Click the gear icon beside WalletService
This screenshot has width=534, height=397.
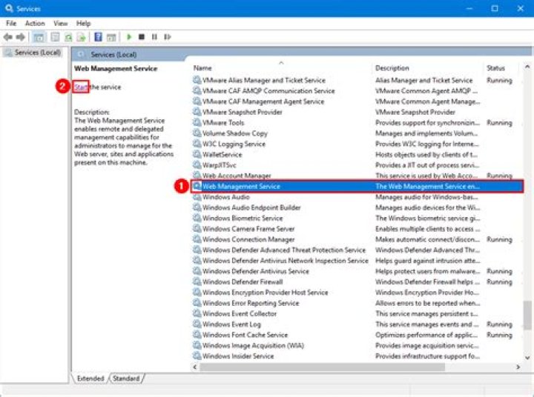pyautogui.click(x=197, y=155)
